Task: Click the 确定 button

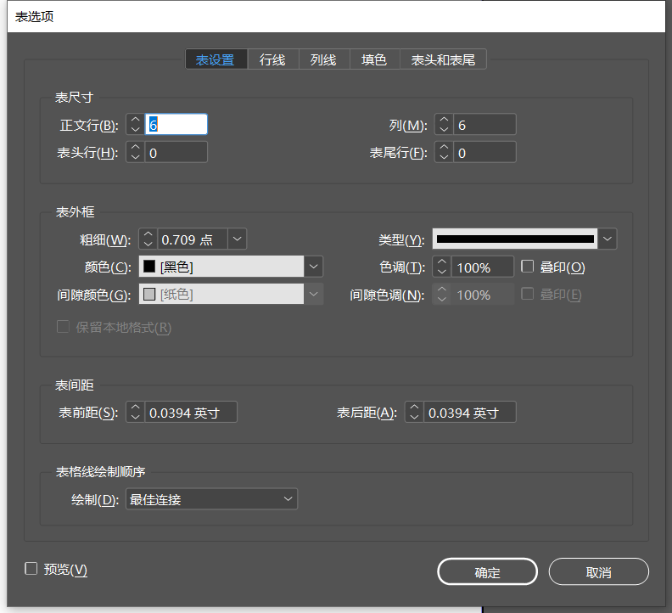Action: pyautogui.click(x=487, y=572)
